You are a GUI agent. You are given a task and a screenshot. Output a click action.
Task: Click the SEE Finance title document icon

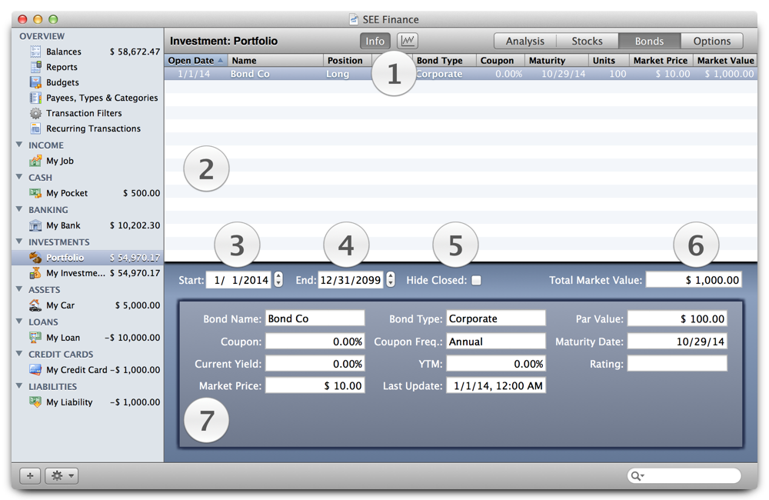click(x=354, y=19)
